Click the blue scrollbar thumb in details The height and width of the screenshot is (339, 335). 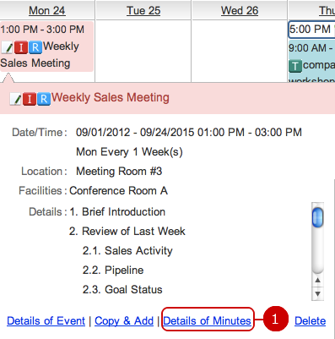[318, 217]
